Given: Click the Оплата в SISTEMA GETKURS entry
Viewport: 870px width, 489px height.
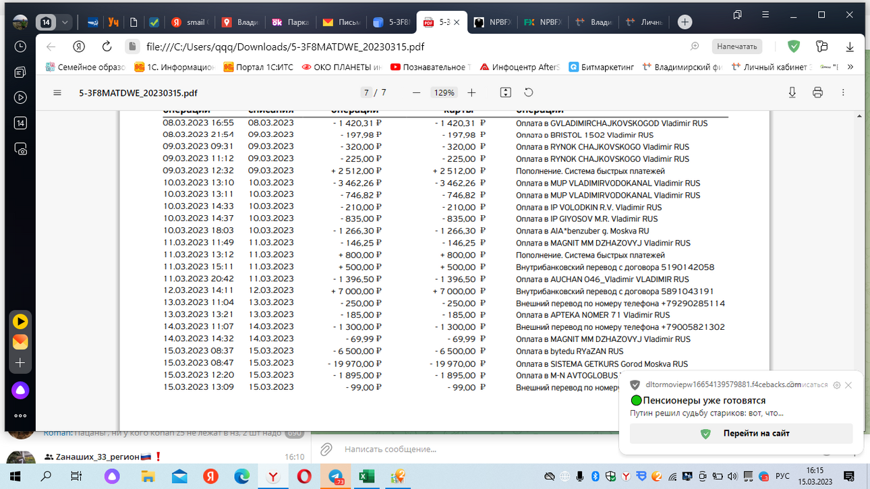Looking at the screenshot, I should click(602, 364).
